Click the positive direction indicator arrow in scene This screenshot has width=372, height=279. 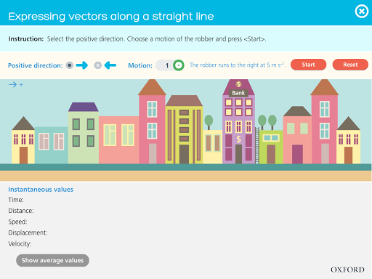(16, 84)
